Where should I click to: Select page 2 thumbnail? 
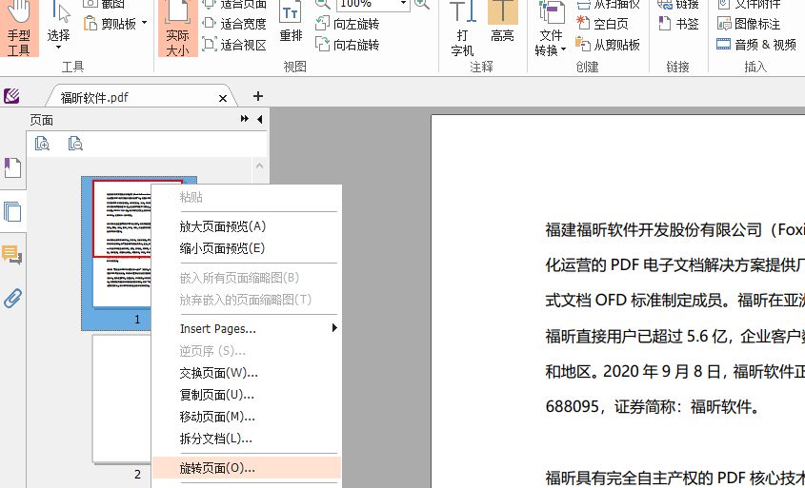[122, 399]
